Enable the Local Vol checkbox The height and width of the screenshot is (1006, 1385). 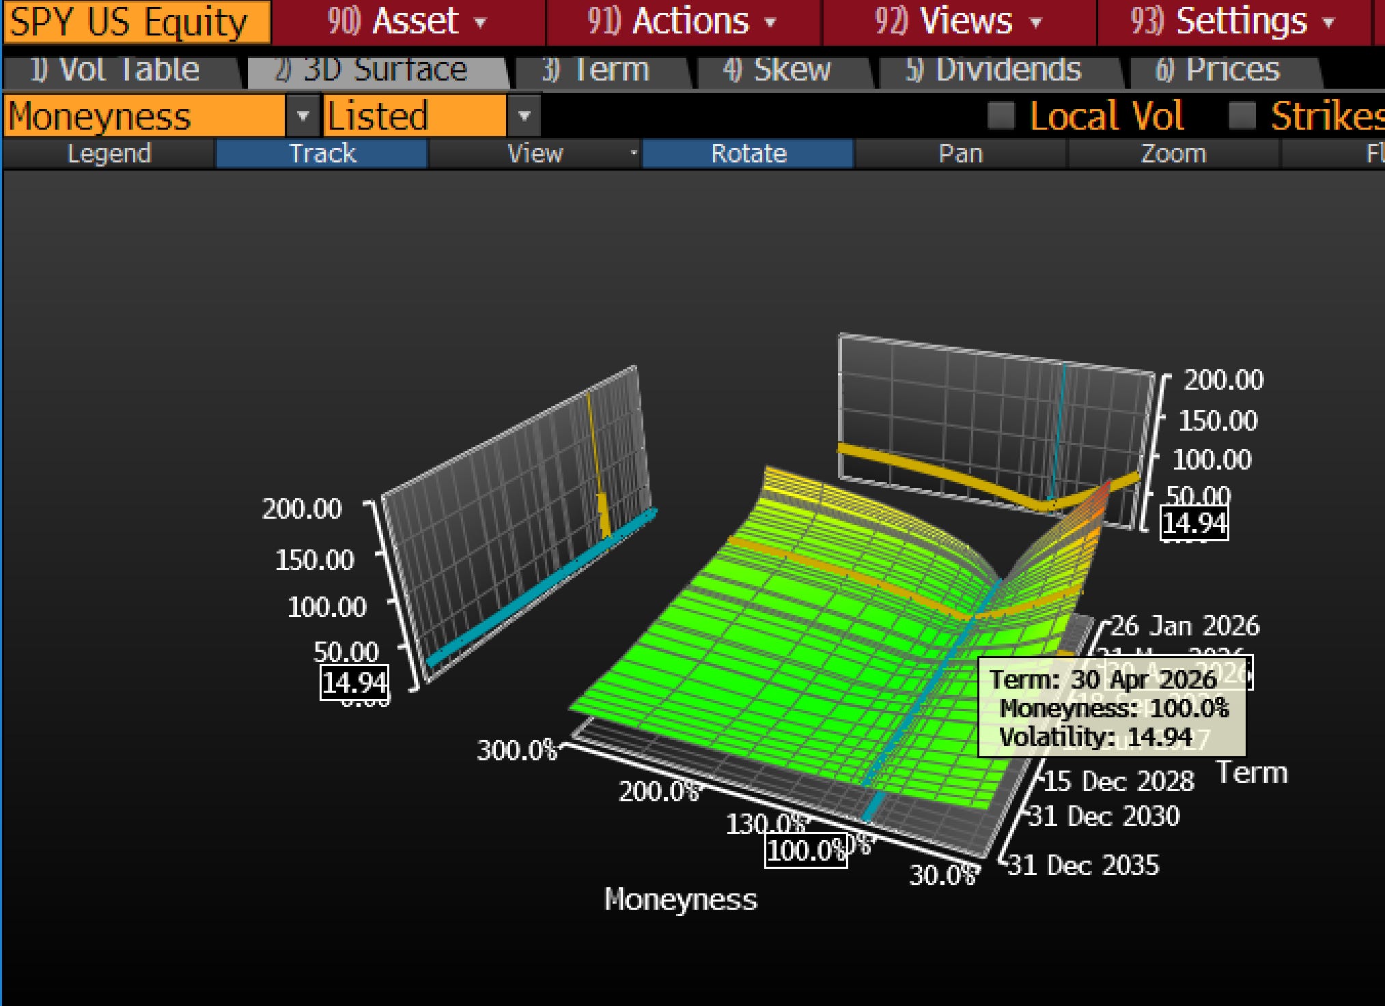[1001, 115]
